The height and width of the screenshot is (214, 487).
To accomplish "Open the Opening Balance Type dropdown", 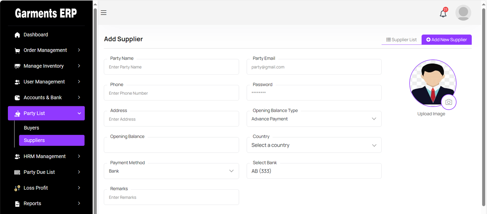I will 314,119.
